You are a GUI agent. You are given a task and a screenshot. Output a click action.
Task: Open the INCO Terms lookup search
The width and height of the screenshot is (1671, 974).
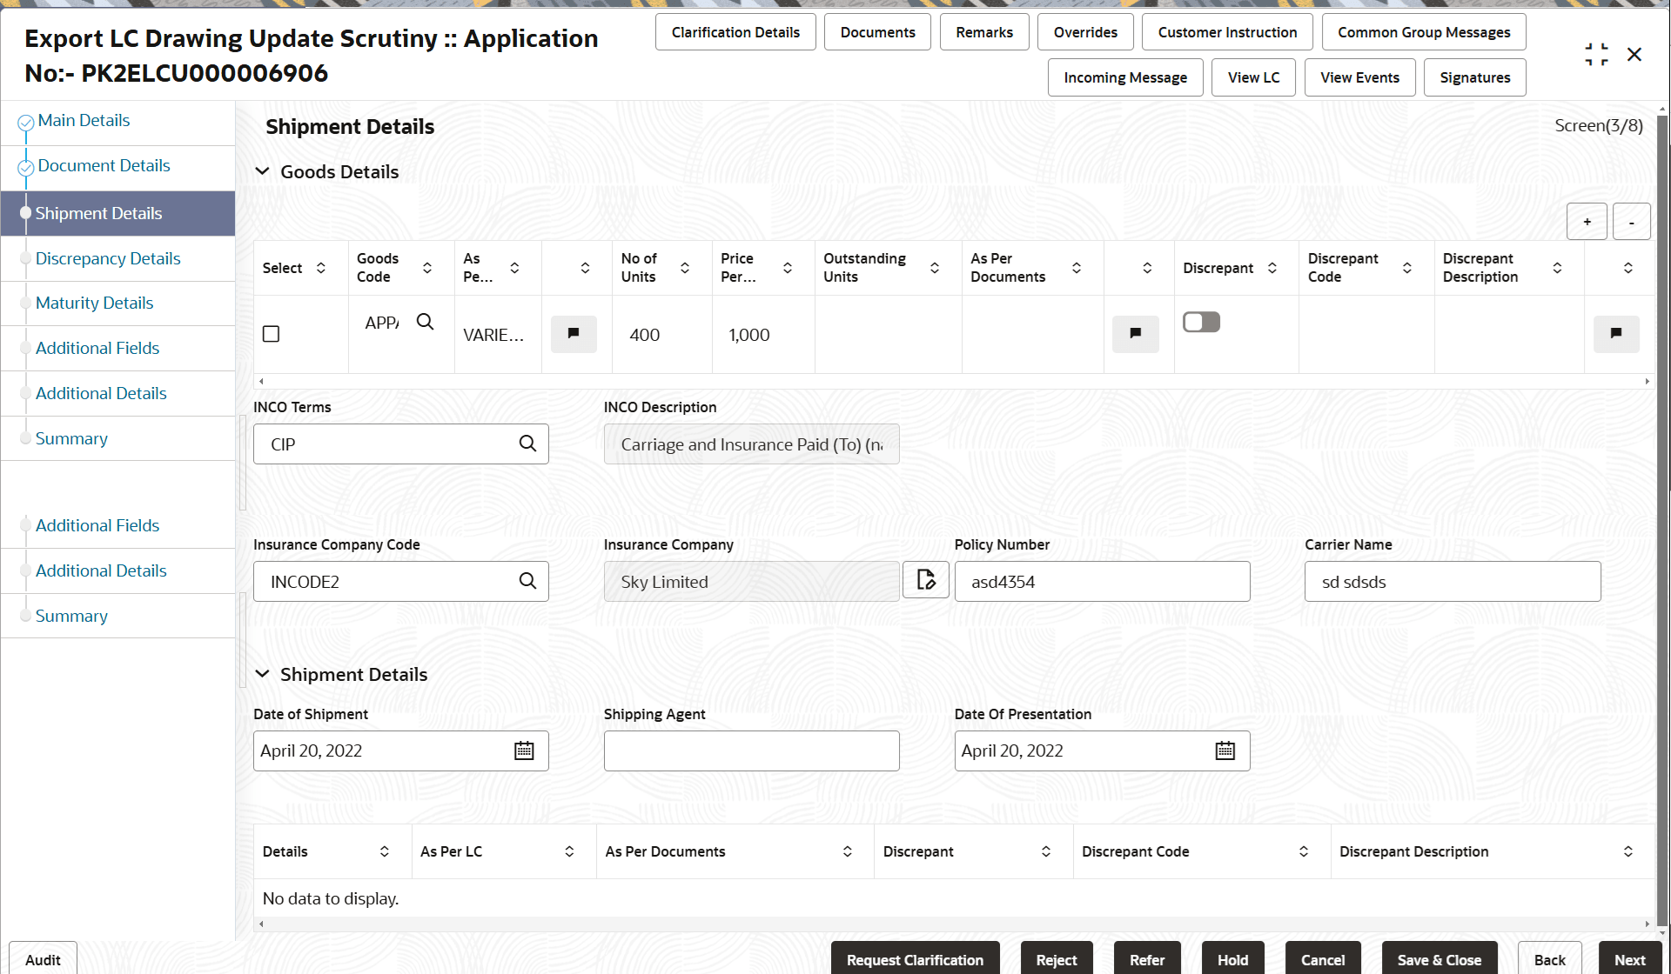[527, 444]
